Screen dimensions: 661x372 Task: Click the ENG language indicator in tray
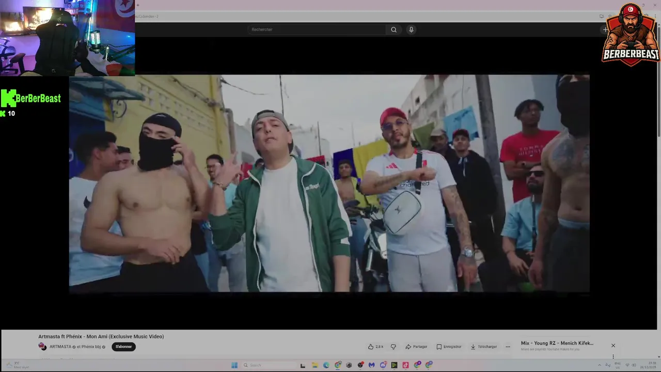tap(618, 365)
